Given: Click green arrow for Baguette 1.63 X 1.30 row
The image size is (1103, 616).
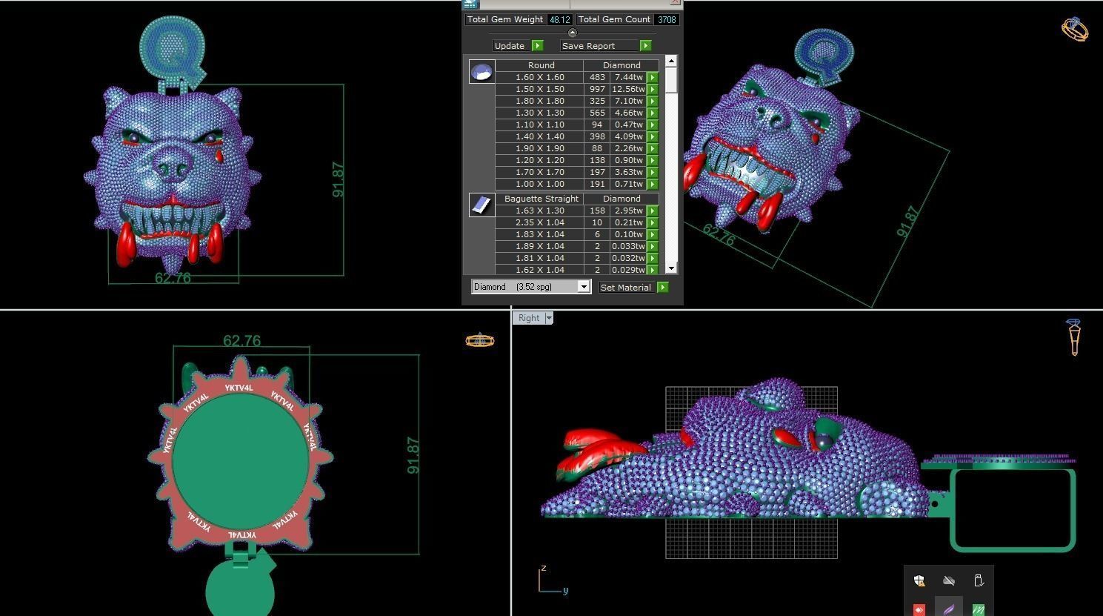Looking at the screenshot, I should click(653, 211).
